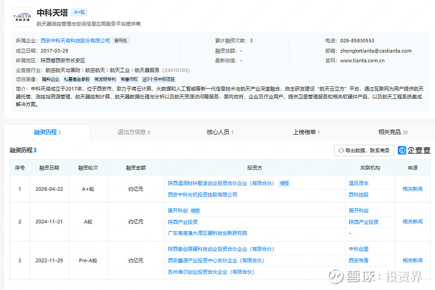This screenshot has height=290, width=435.
Task: Click the region 陕西省西安市长安区
Action: click(x=63, y=61)
